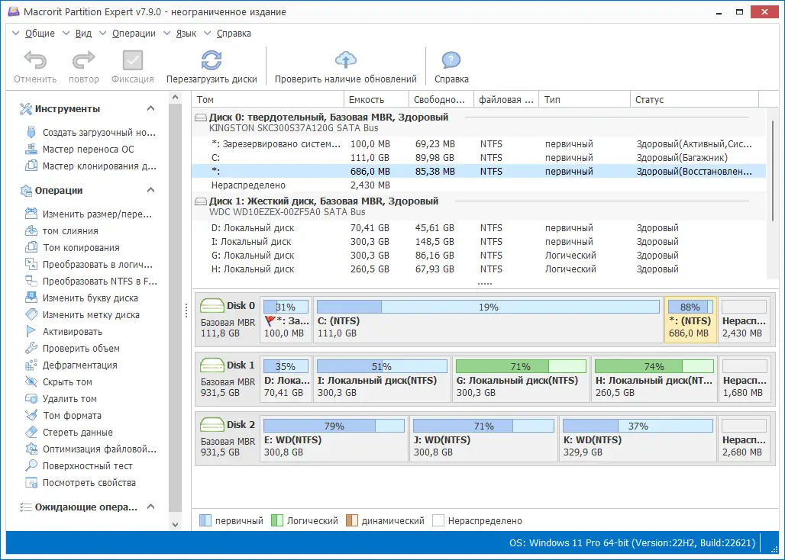The height and width of the screenshot is (560, 785).
Task: Expand the Ожидающие операции panel
Action: coord(150,506)
